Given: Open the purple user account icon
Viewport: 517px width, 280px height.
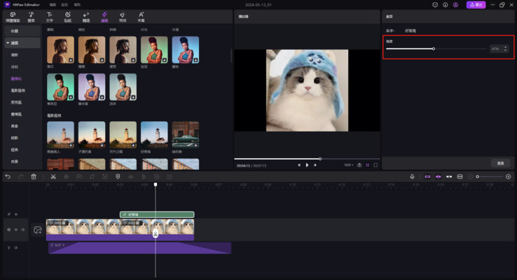Looking at the screenshot, I should point(455,5).
